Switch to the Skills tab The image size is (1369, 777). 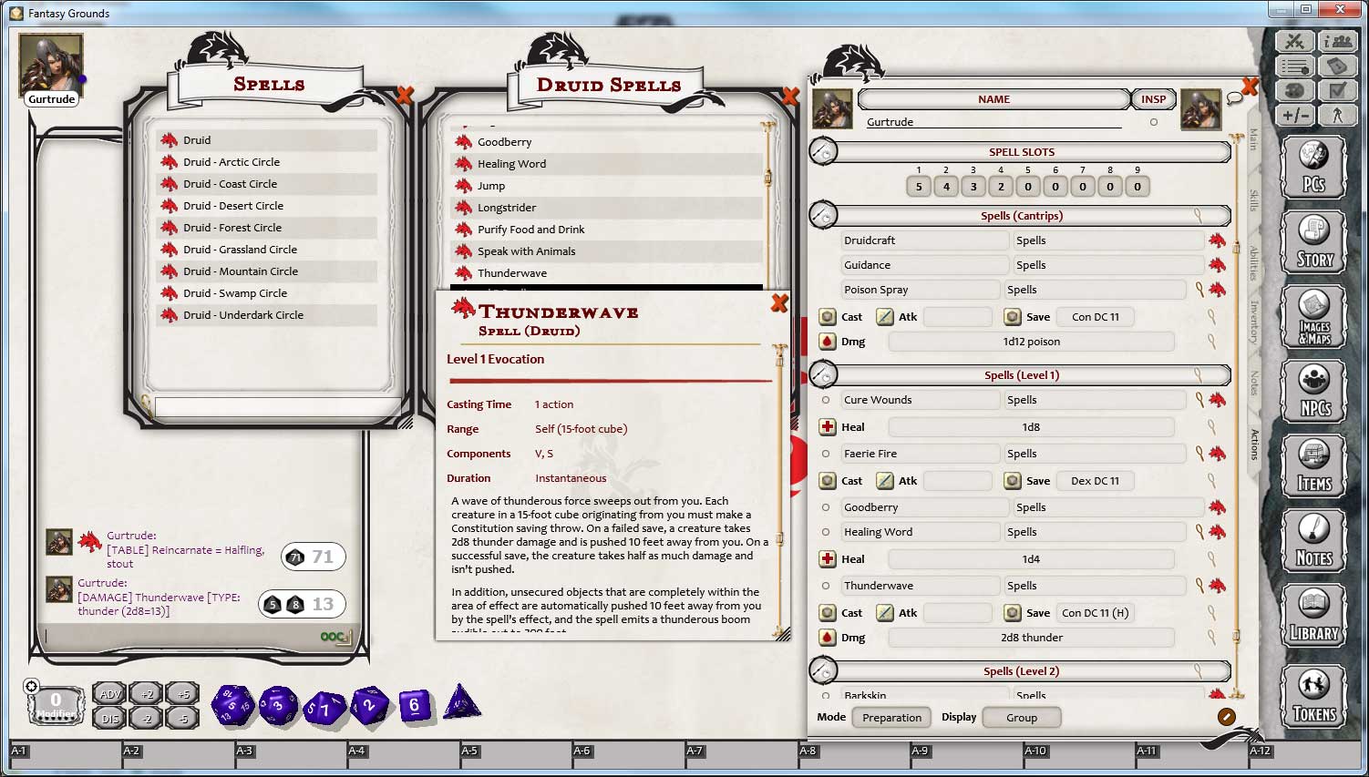click(x=1254, y=200)
